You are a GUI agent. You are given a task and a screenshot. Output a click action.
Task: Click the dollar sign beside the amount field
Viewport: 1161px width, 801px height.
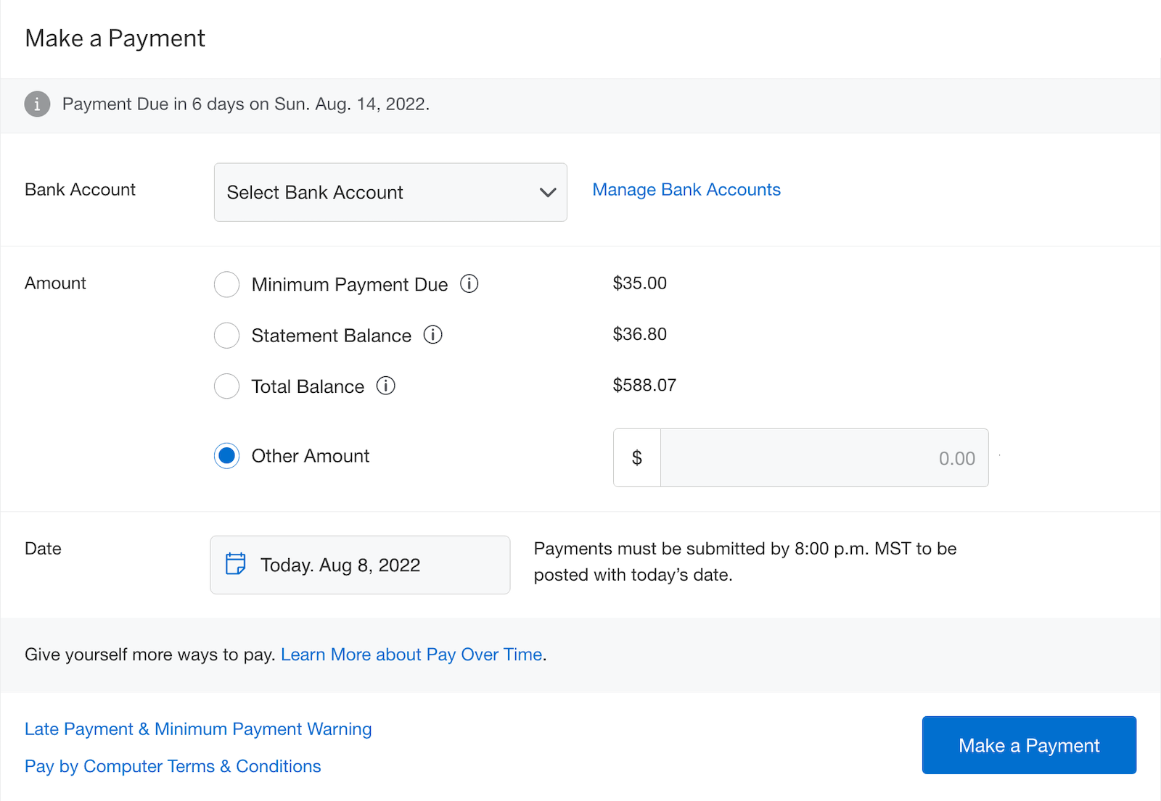click(636, 457)
